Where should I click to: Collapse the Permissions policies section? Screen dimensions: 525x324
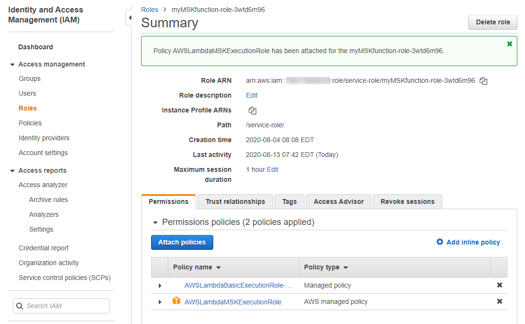155,223
